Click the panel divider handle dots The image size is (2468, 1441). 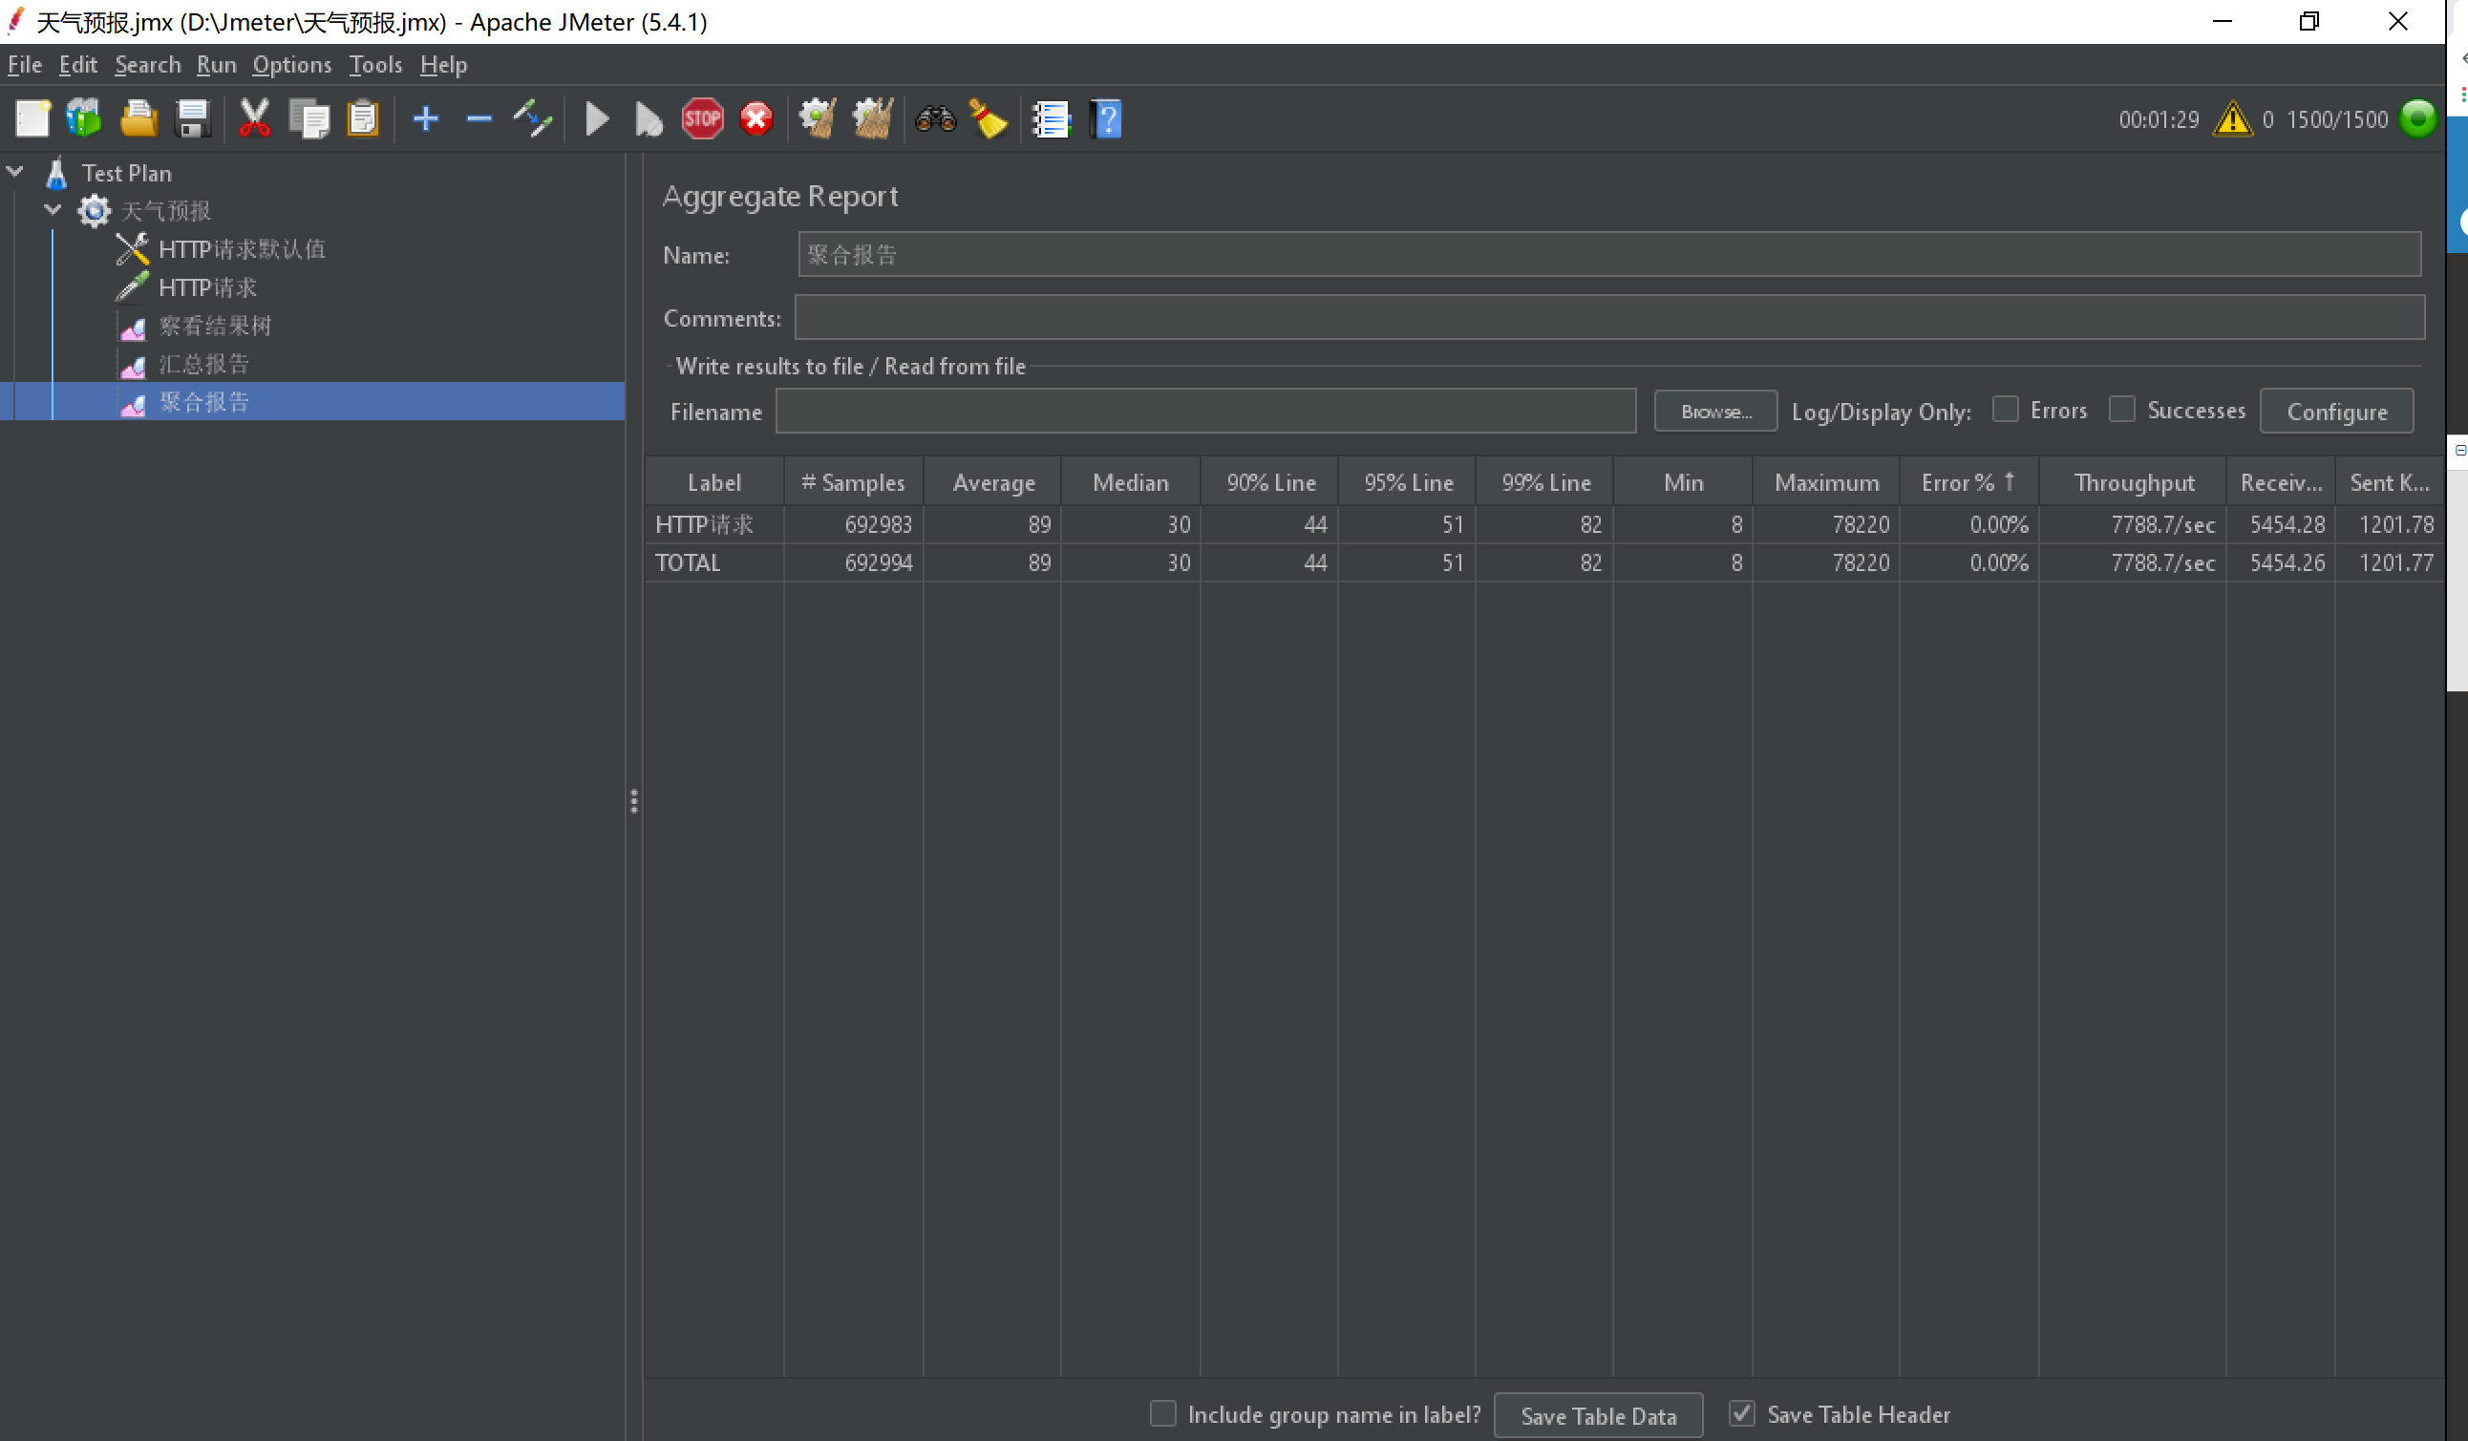coord(633,802)
